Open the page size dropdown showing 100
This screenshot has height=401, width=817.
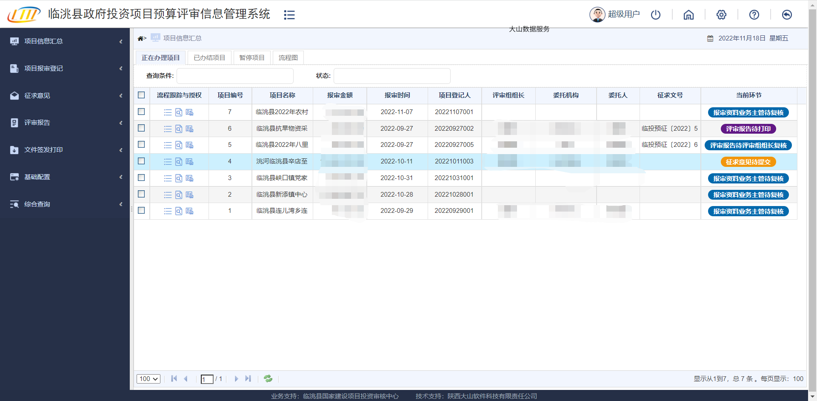[148, 379]
